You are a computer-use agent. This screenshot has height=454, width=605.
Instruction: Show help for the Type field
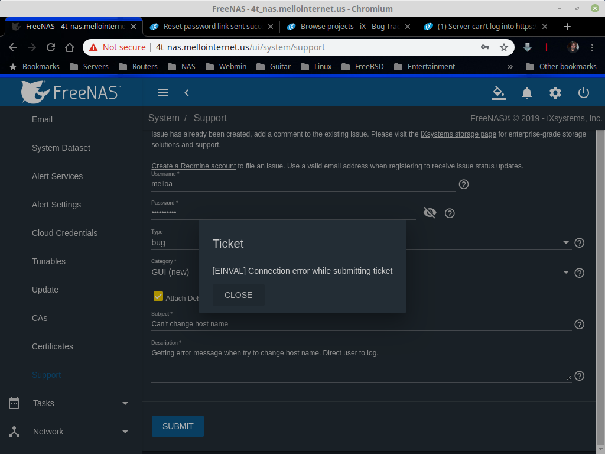(x=579, y=243)
